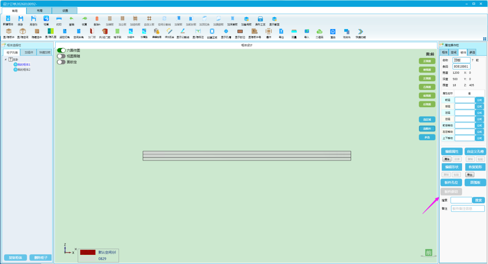Viewport: 488px width, 264px height.
Task: Open the toolbar layout grid menu
Action: coord(485,39)
